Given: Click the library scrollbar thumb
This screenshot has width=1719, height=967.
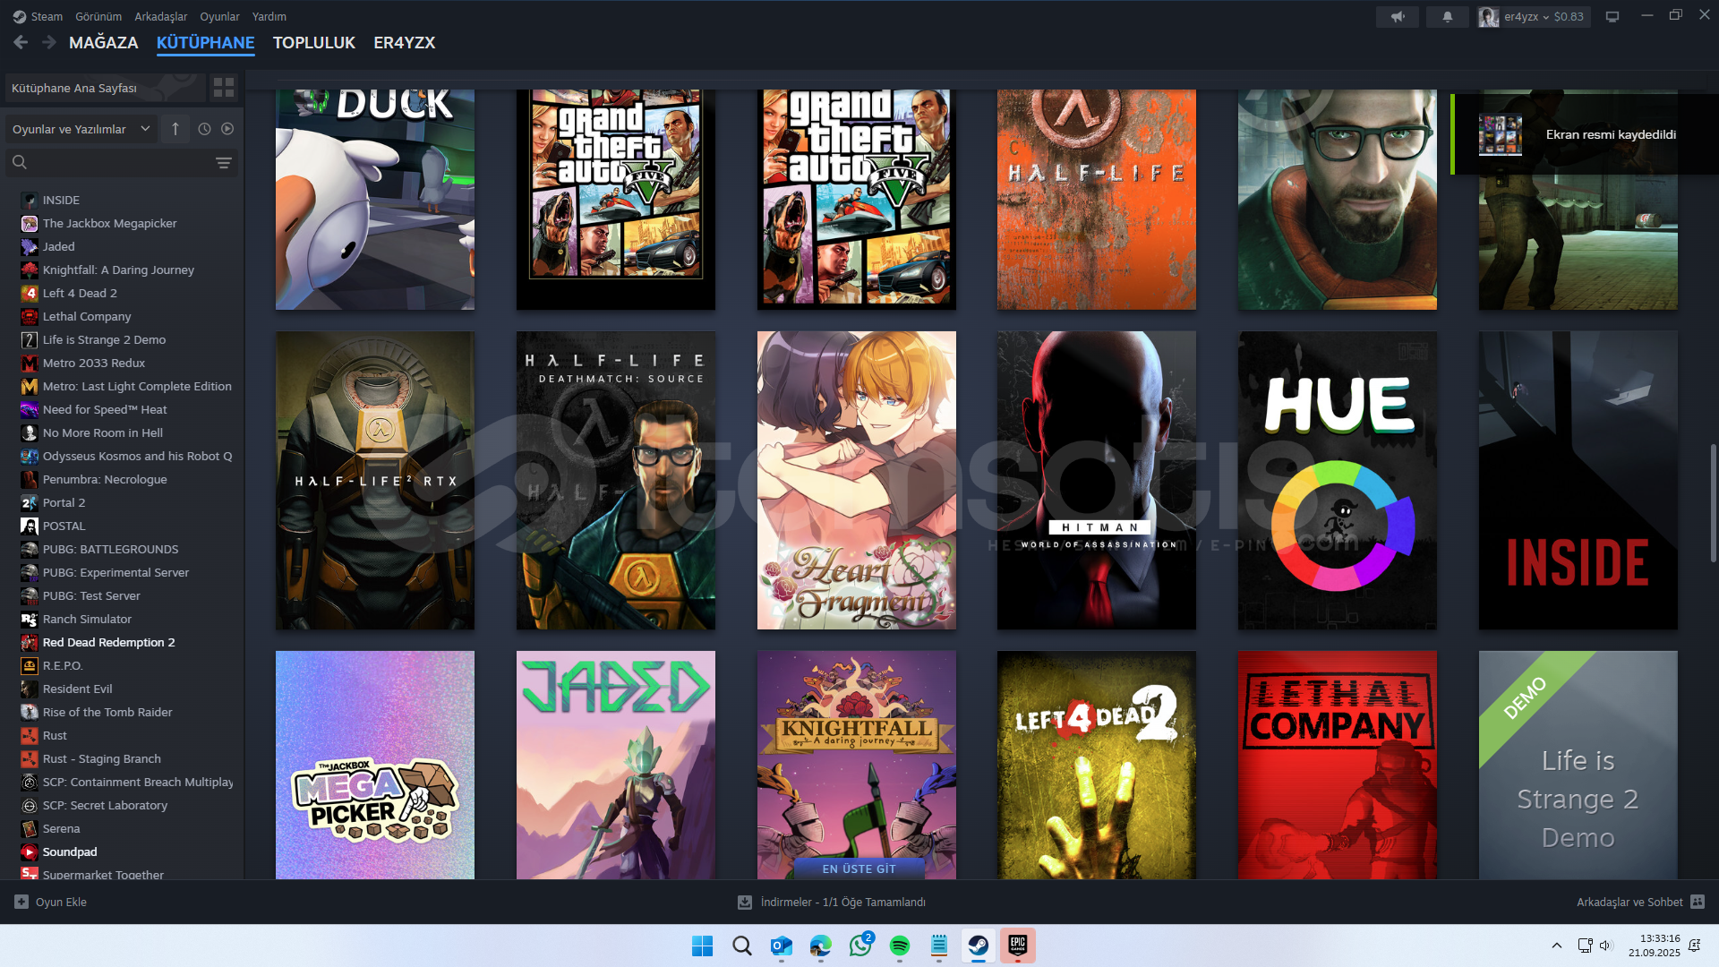Looking at the screenshot, I should 1713,502.
